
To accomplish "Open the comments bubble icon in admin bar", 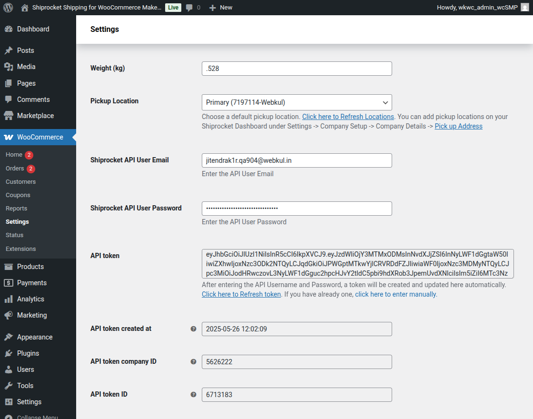I will tap(189, 8).
